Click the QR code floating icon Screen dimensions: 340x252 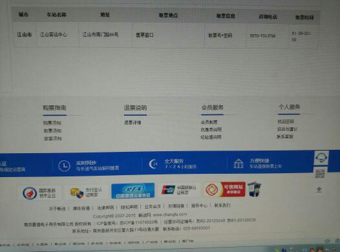pos(320,174)
